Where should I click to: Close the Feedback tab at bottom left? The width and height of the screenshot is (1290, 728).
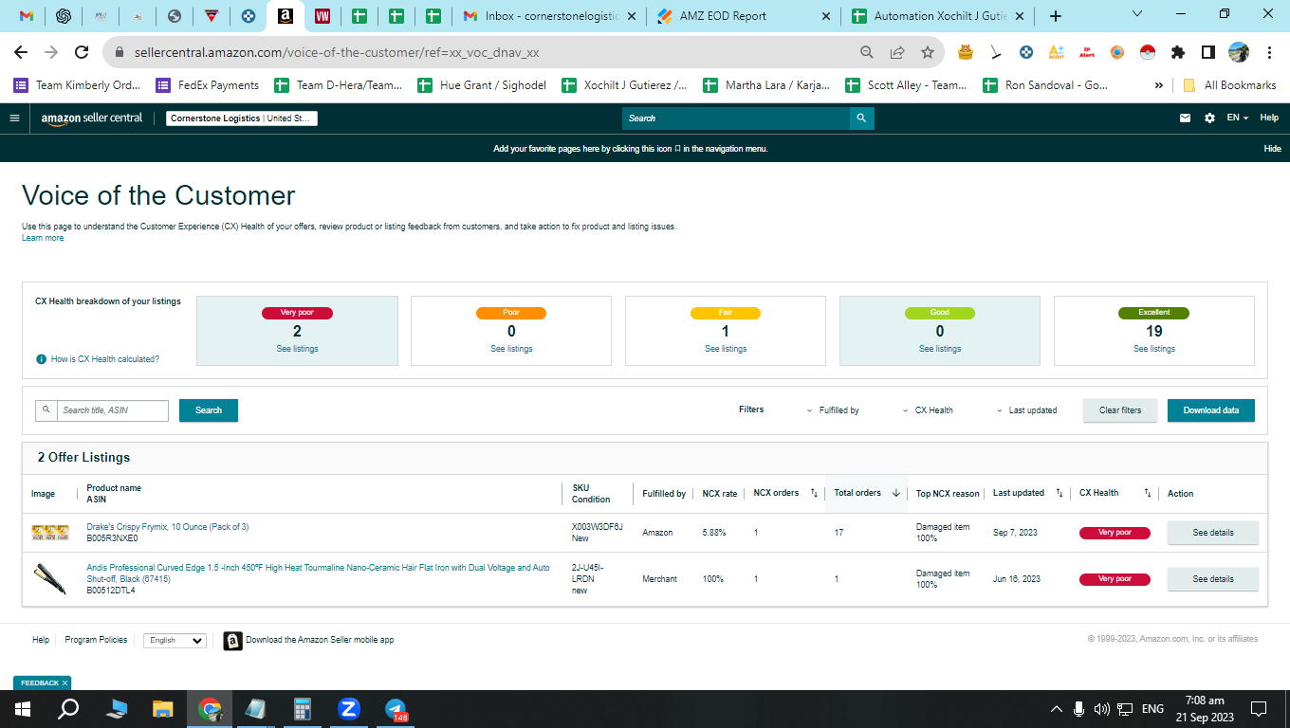coord(65,682)
